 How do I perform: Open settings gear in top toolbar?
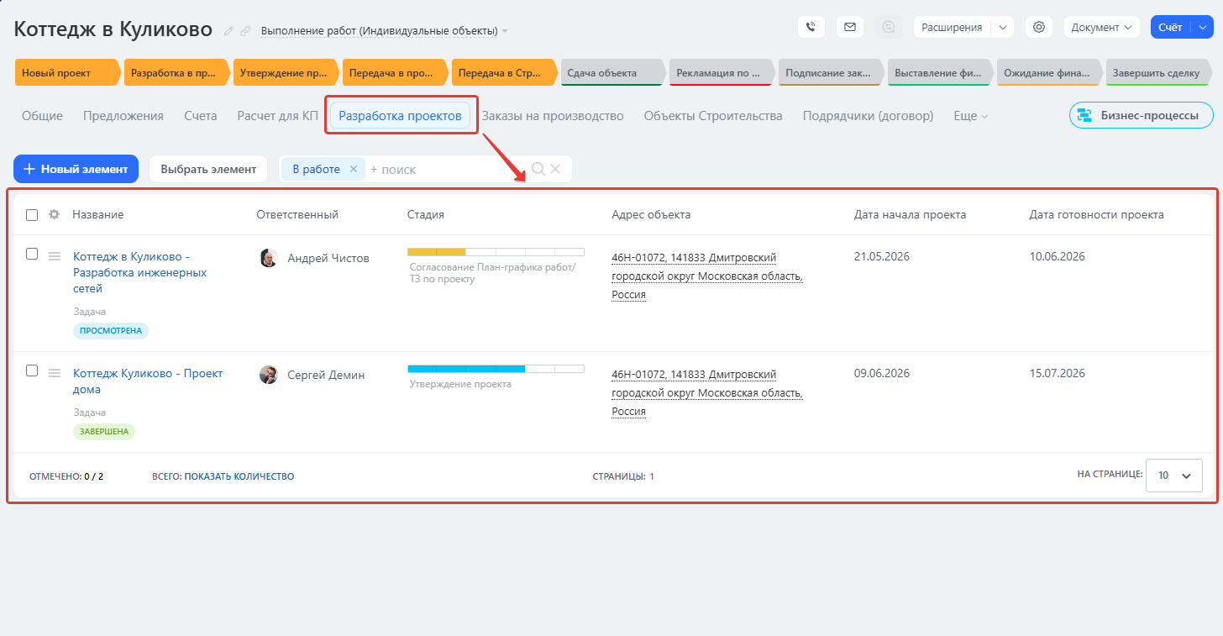[x=1039, y=27]
